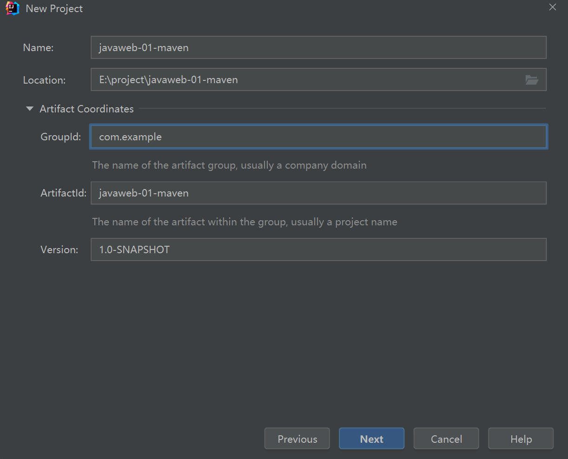Viewport: 568px width, 459px height.
Task: Select the GroupId text field
Action: pos(318,137)
